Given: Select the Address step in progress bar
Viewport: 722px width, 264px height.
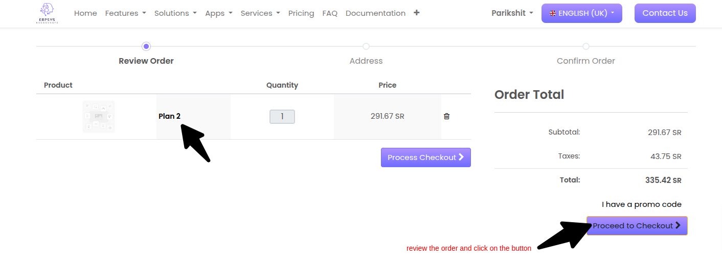Looking at the screenshot, I should 366,47.
